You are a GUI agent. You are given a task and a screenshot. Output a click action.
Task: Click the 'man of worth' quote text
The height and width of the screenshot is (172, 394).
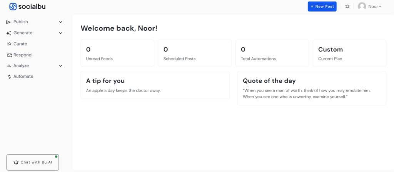coord(307,93)
